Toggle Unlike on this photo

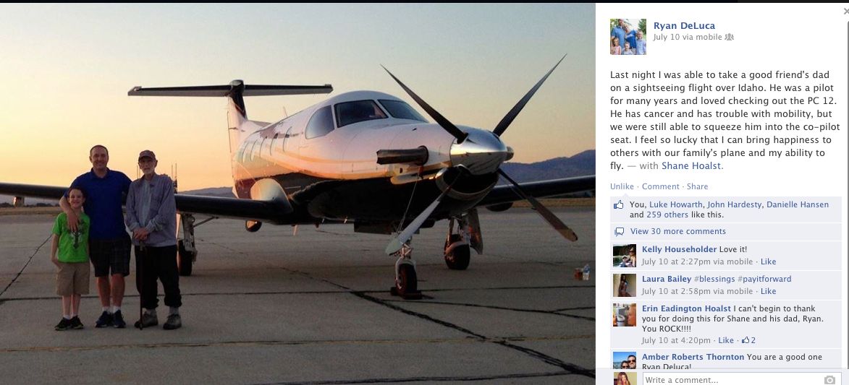[622, 186]
